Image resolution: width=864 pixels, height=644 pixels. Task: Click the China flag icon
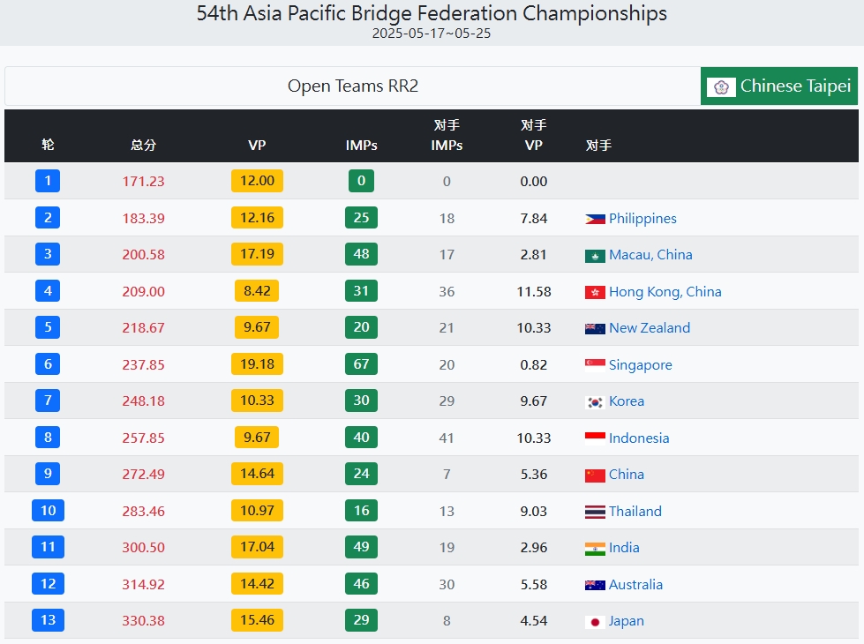pyautogui.click(x=595, y=476)
